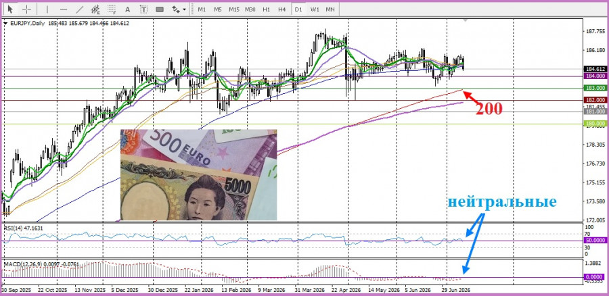
Task: Click the 5 Jun 2026 date label
Action: tap(417, 290)
